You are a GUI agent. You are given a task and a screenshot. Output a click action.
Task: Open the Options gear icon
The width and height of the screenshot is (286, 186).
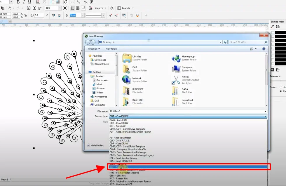coord(112,8)
